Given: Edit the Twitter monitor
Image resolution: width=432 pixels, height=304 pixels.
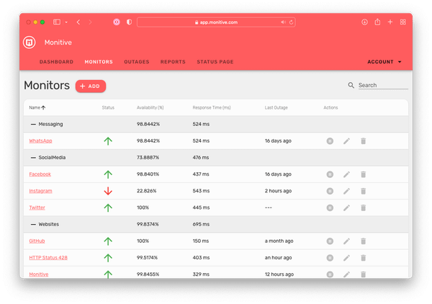Looking at the screenshot, I should click(346, 207).
